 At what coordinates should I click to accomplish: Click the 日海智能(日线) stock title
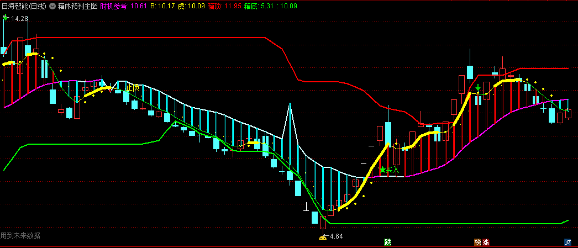24,6
